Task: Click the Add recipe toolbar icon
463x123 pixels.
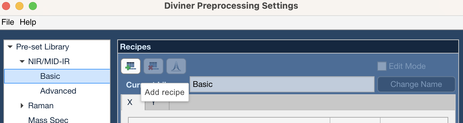Action: coord(131,66)
